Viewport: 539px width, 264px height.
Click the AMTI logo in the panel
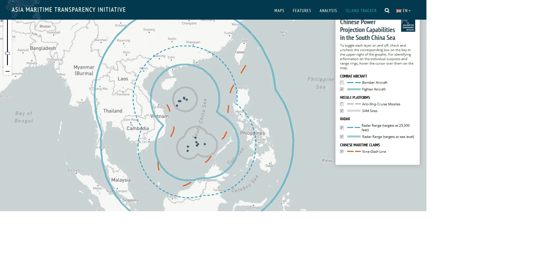(x=408, y=26)
